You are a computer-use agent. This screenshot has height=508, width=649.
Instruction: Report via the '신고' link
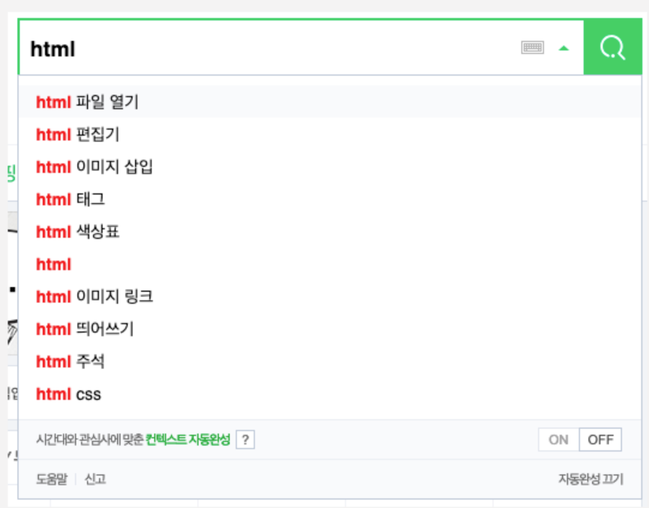[95, 480]
